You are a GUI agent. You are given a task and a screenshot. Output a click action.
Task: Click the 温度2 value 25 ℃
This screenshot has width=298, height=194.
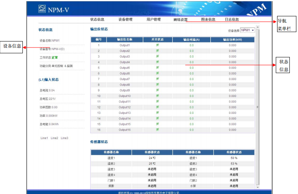click(152, 164)
